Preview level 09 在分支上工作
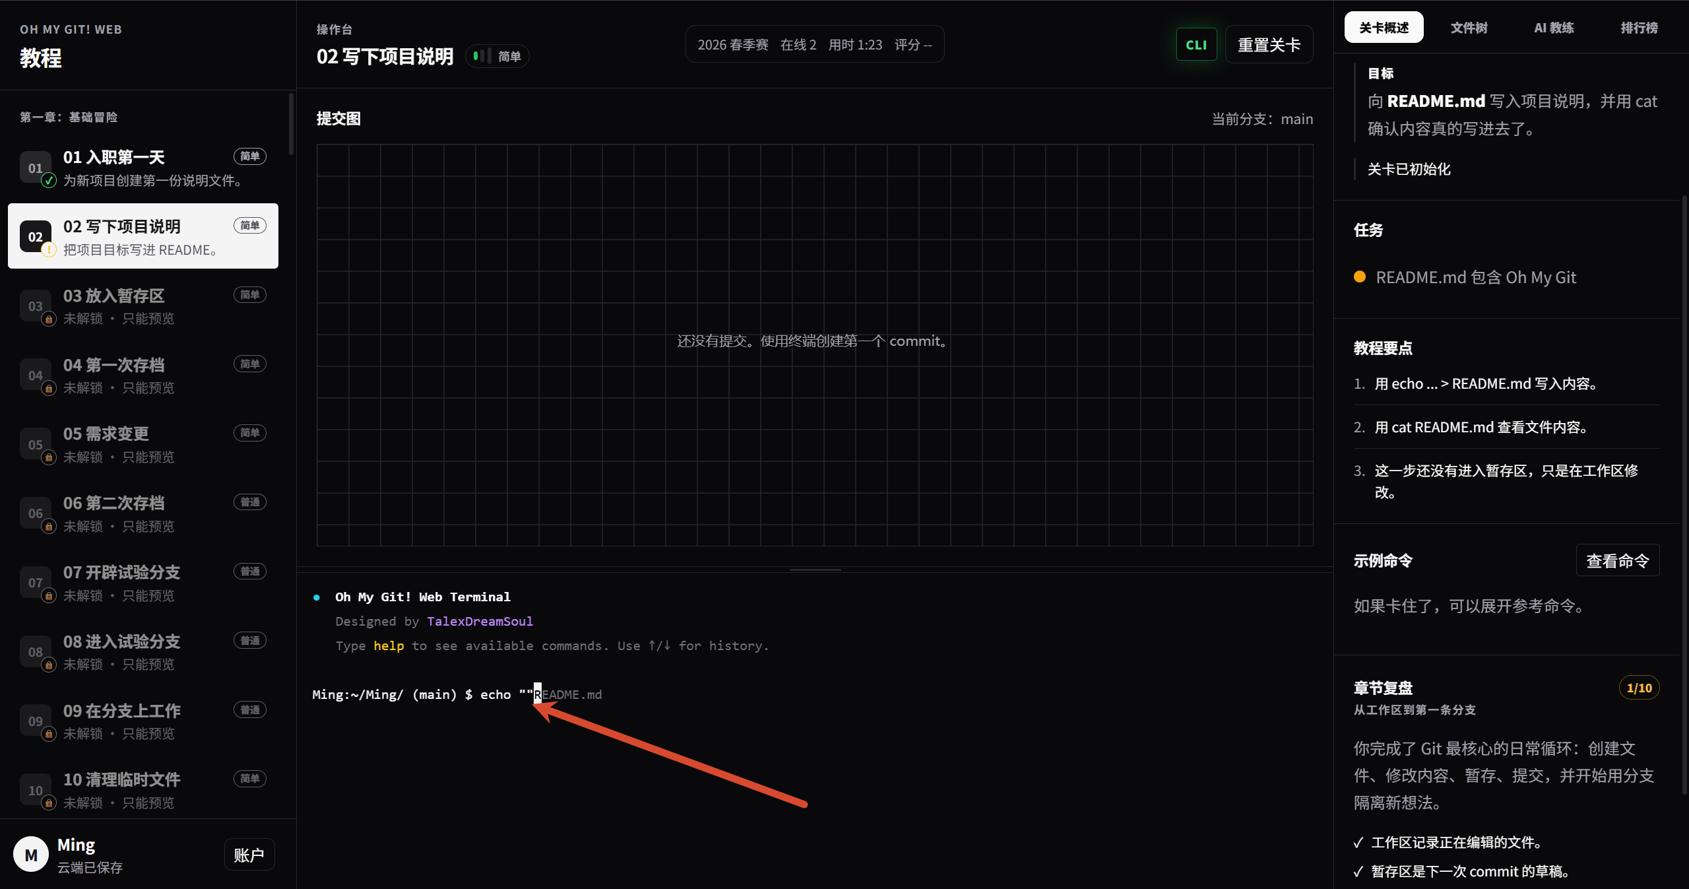 (143, 721)
